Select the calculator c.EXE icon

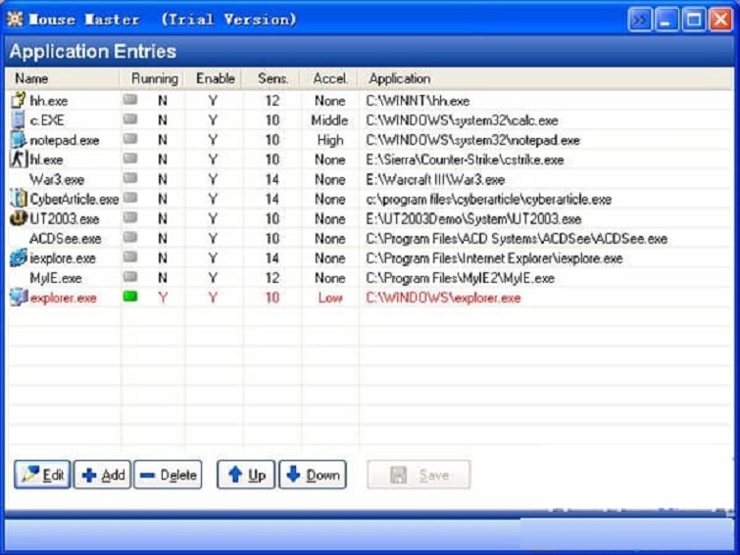pyautogui.click(x=19, y=120)
